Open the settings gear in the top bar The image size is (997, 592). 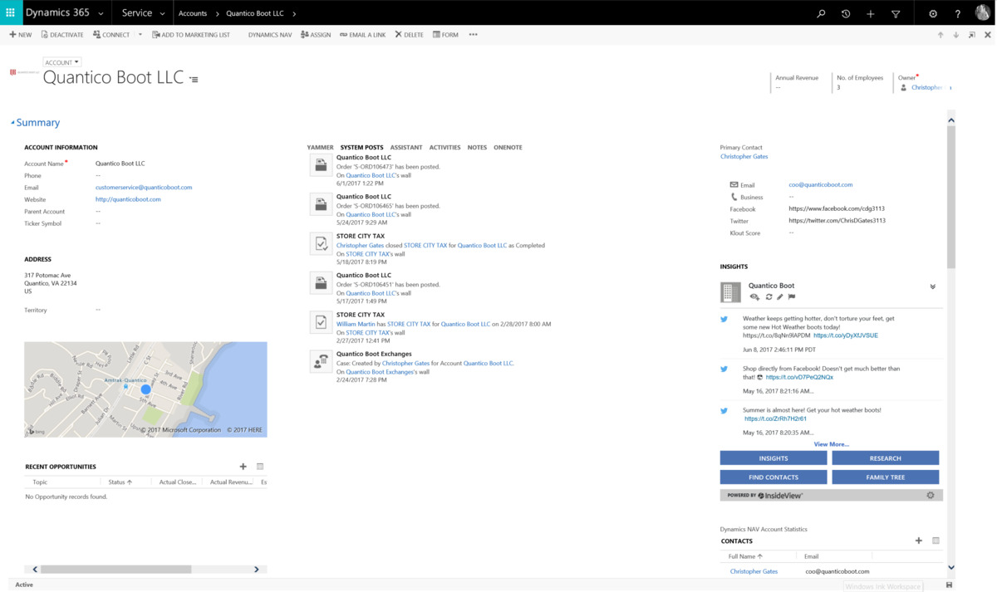tap(933, 13)
